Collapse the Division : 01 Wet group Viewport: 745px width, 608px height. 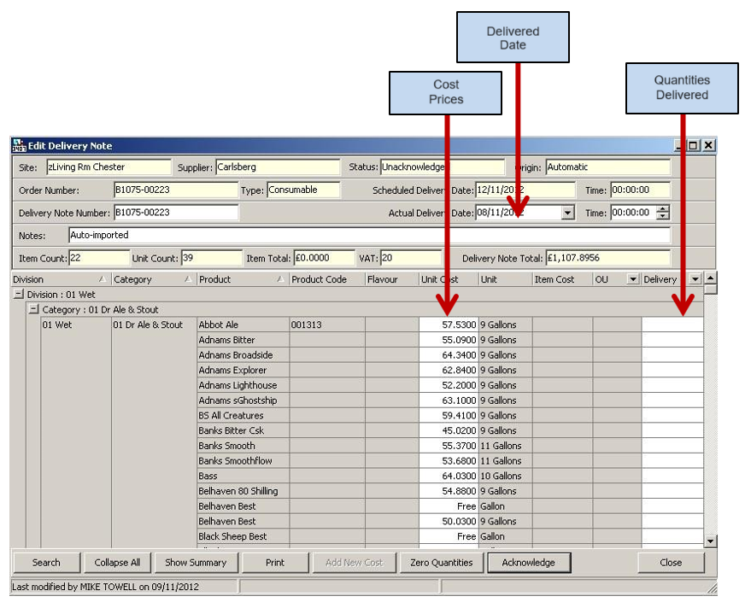point(19,295)
